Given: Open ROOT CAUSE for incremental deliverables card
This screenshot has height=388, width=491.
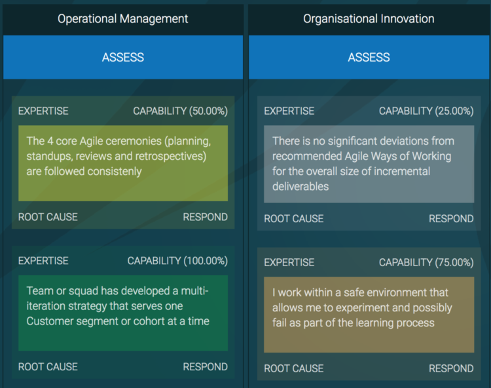Looking at the screenshot, I should click(294, 218).
